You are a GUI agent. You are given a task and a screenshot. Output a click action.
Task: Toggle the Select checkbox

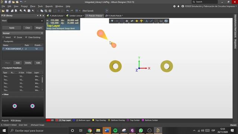tap(3, 37)
